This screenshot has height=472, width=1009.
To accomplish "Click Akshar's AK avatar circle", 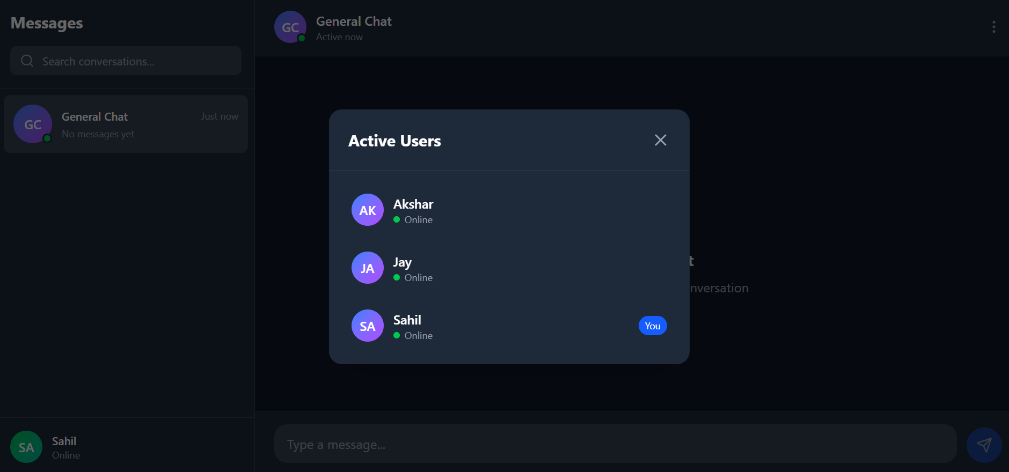I will click(367, 210).
